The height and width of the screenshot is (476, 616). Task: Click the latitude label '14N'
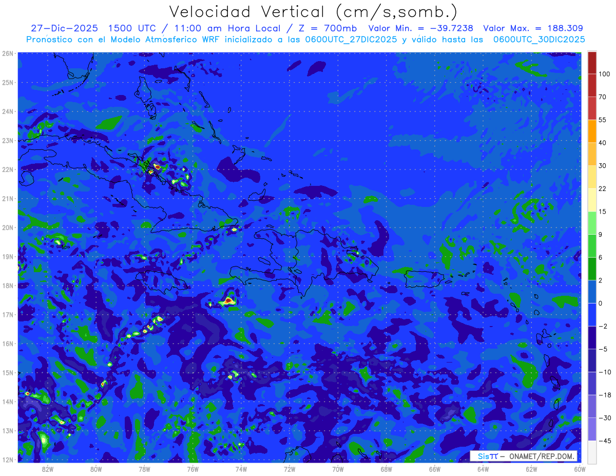click(7, 402)
